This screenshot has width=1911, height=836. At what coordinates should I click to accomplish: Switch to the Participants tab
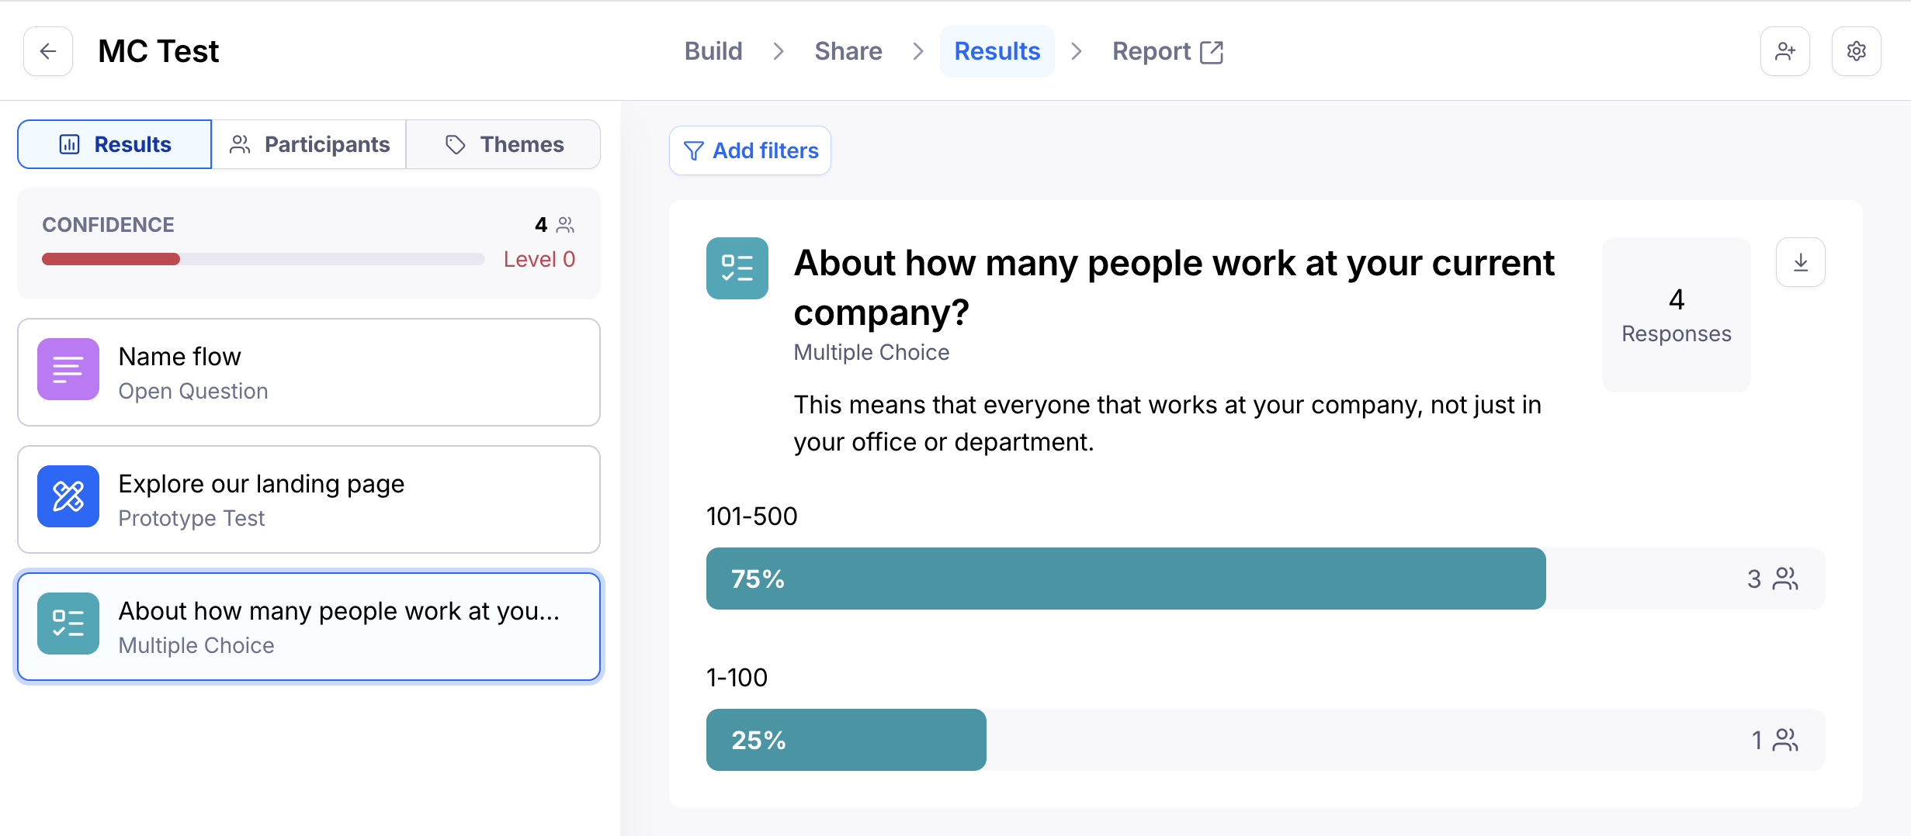coord(309,144)
